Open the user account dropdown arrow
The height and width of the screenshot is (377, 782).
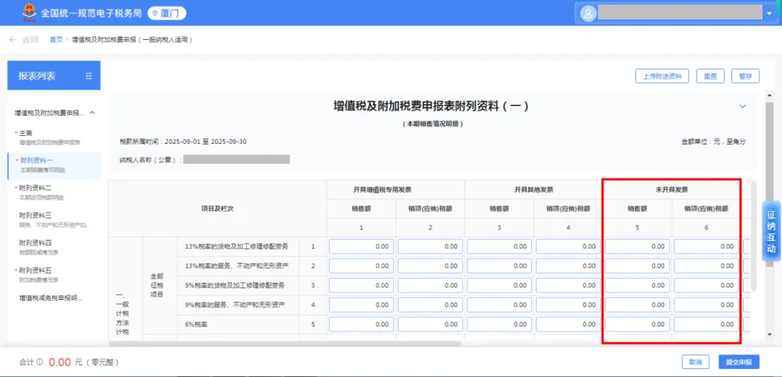[768, 14]
